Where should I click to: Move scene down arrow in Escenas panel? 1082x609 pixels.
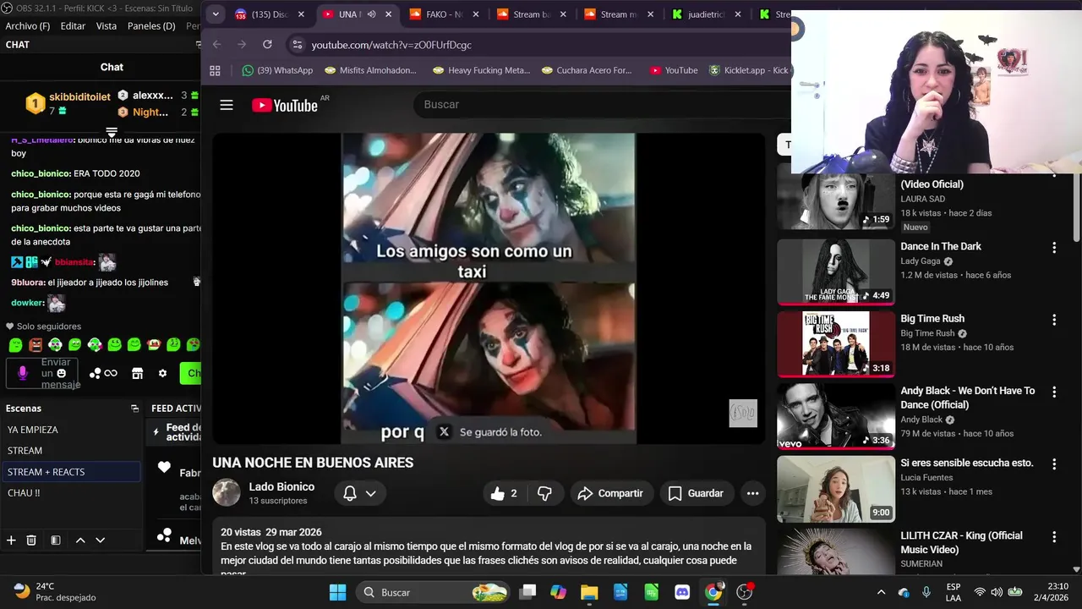coord(100,540)
